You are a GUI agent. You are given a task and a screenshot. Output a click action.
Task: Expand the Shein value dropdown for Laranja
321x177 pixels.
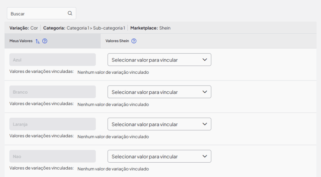159,124
